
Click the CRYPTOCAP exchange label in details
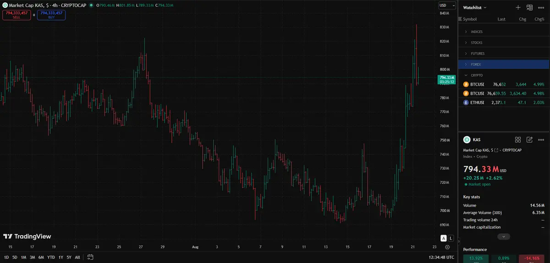tap(512, 150)
